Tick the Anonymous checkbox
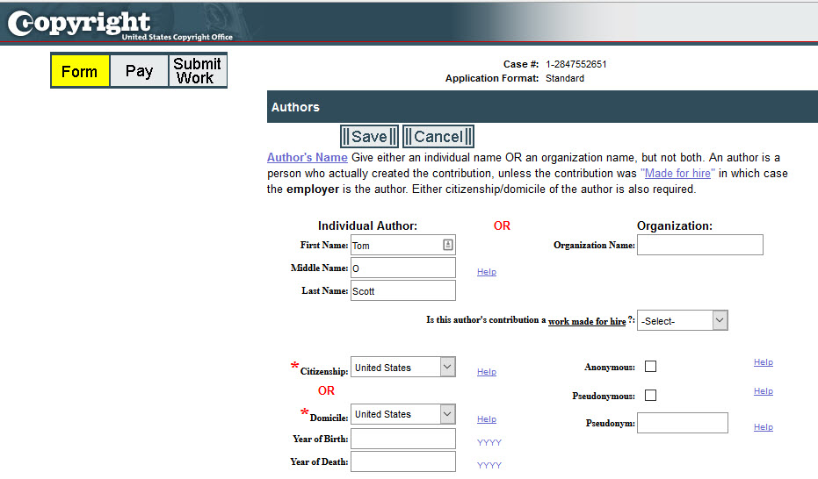Viewport: 818px width, 479px height. tap(650, 367)
